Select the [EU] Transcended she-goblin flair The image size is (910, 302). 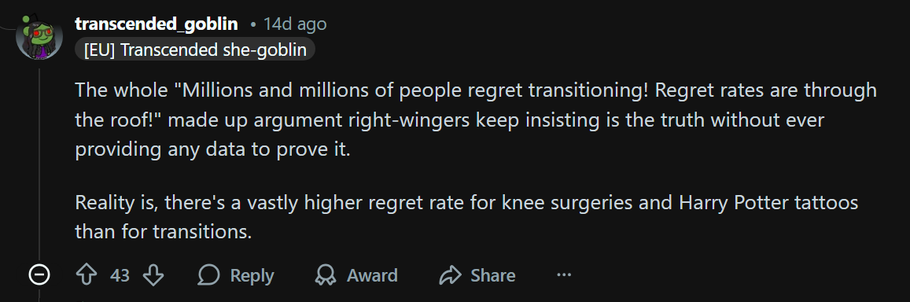pyautogui.click(x=195, y=50)
